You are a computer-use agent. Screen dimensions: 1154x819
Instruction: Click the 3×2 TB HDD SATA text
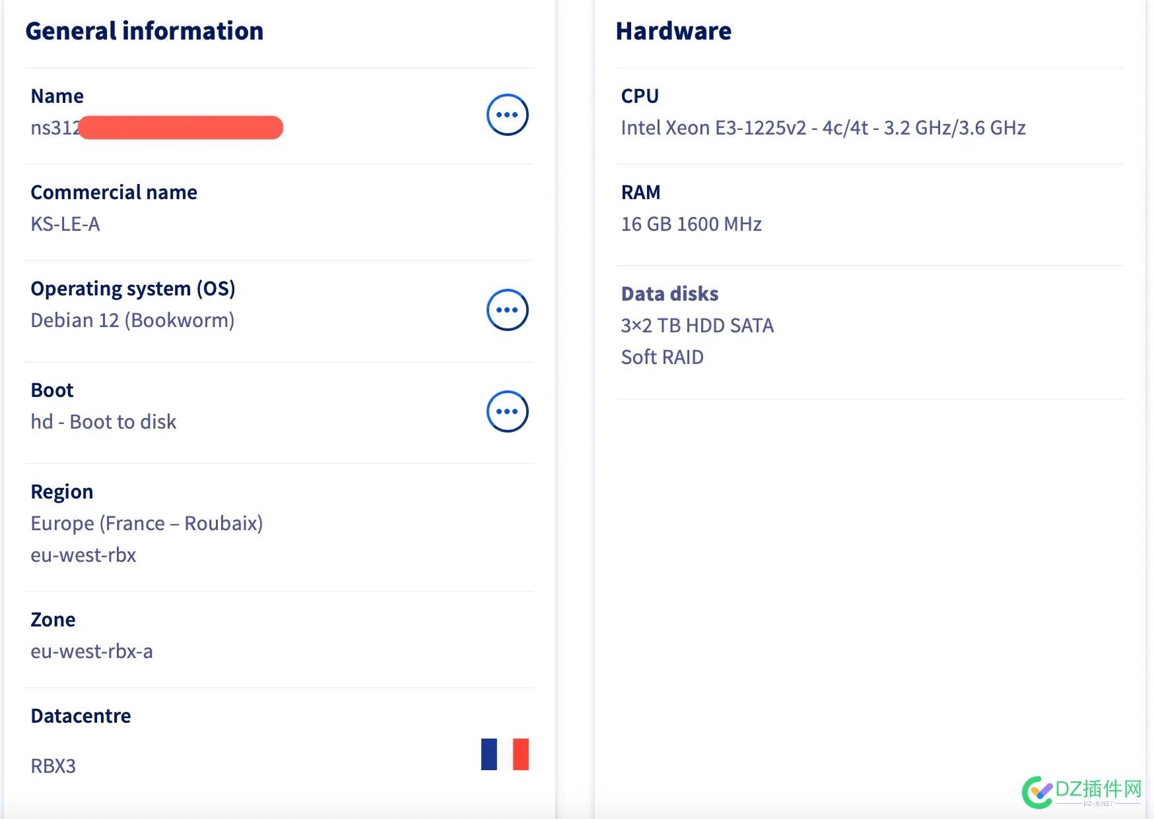point(697,326)
